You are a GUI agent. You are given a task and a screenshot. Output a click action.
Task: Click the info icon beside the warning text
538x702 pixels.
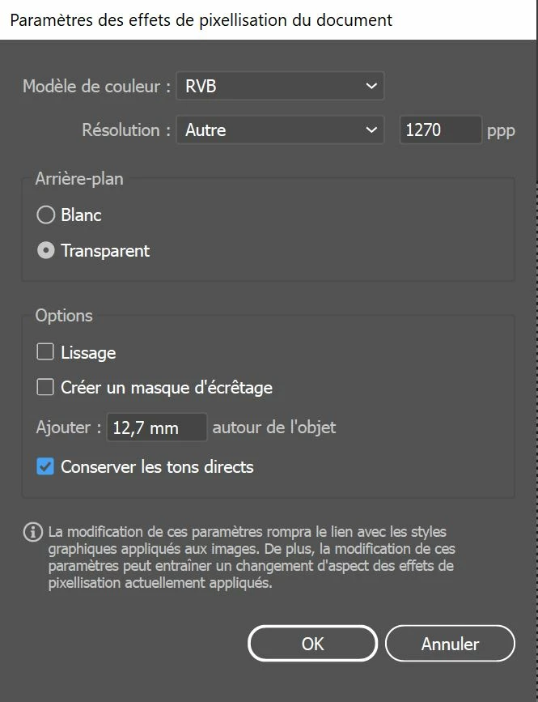point(32,532)
